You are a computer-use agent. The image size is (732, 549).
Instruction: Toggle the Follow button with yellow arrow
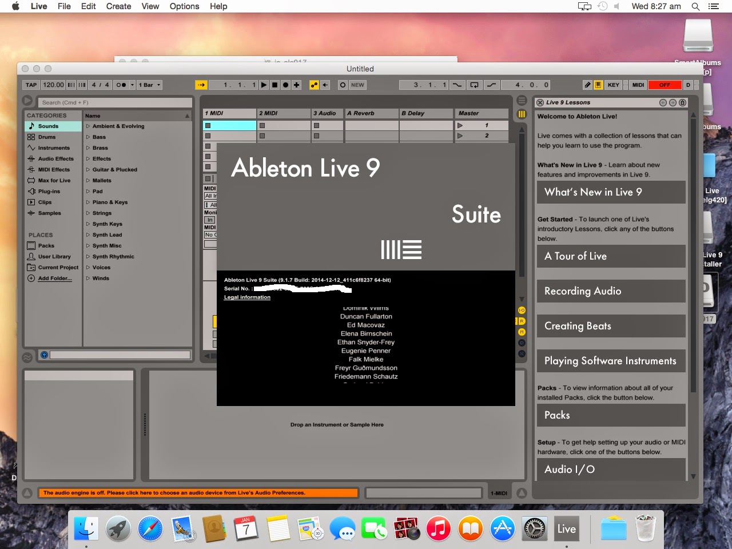(201, 85)
